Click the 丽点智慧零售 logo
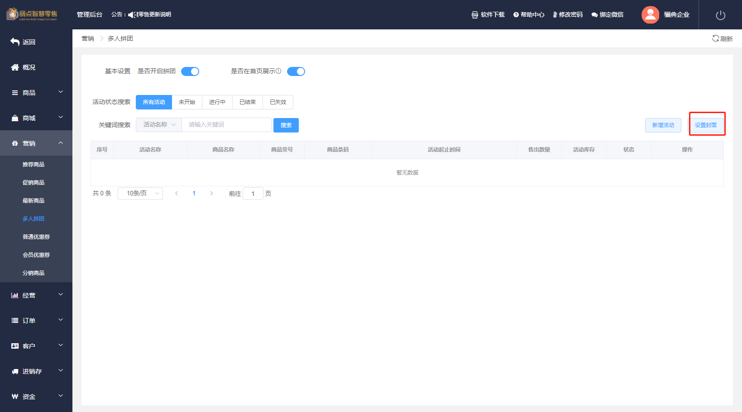 [32, 14]
